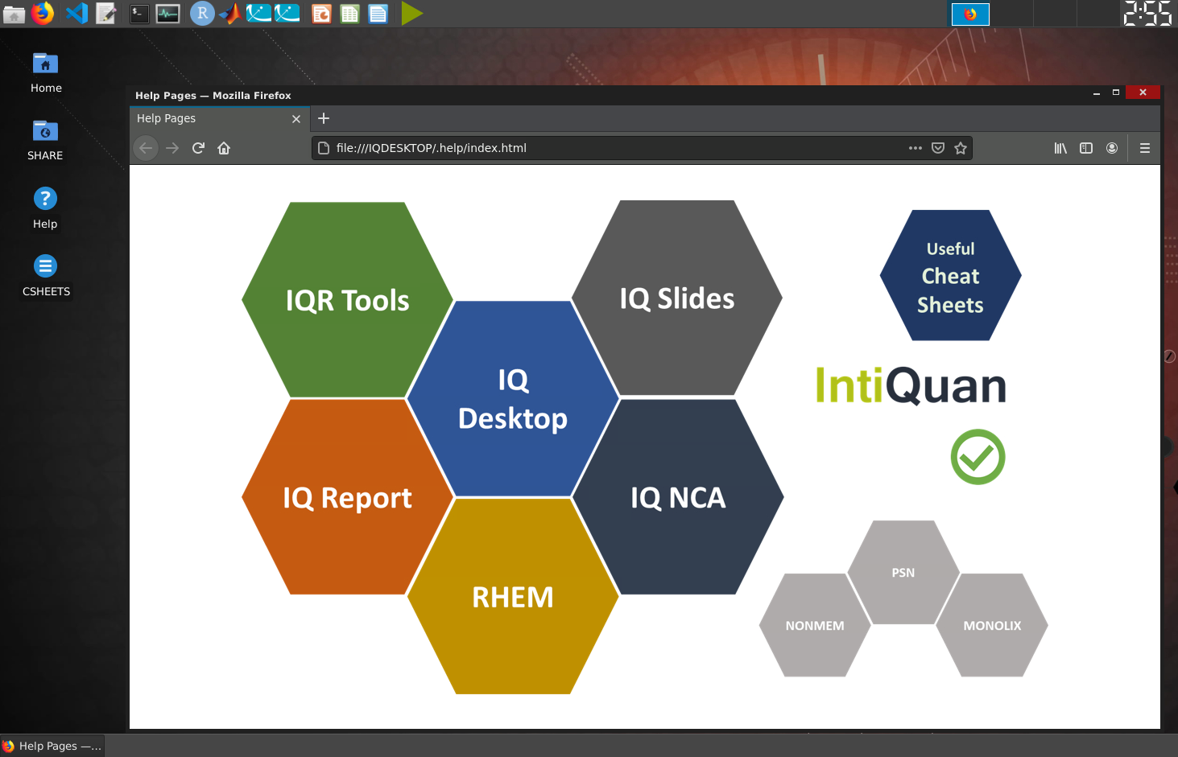Click the clock in top panel

1147,14
